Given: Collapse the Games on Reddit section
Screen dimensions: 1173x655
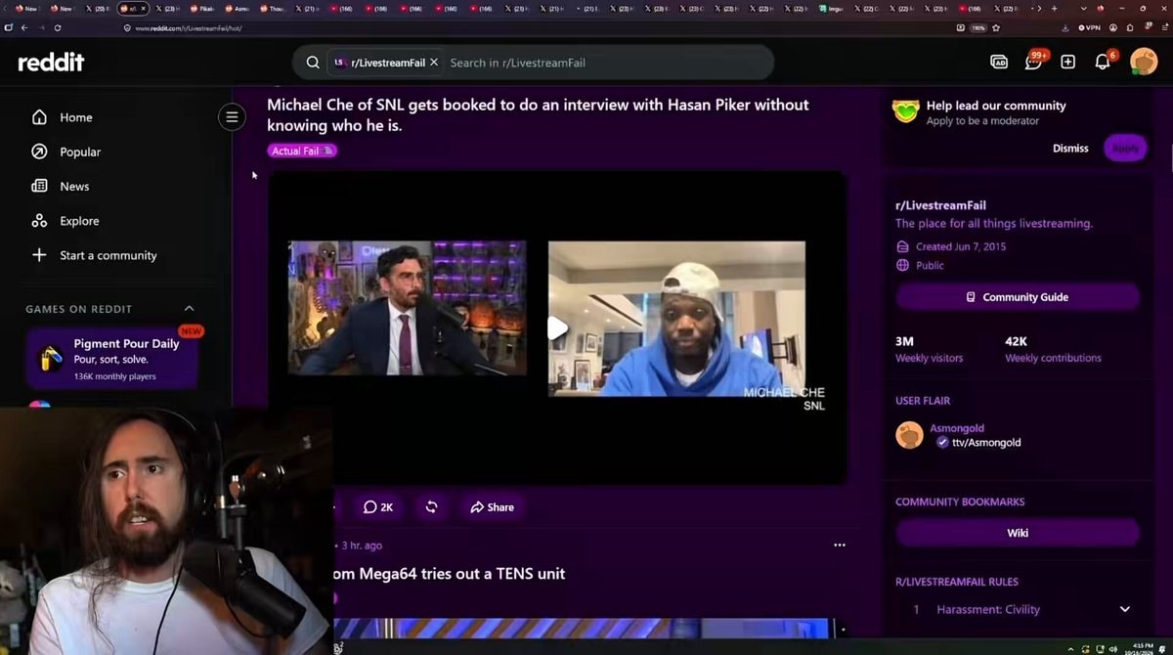Looking at the screenshot, I should point(190,309).
